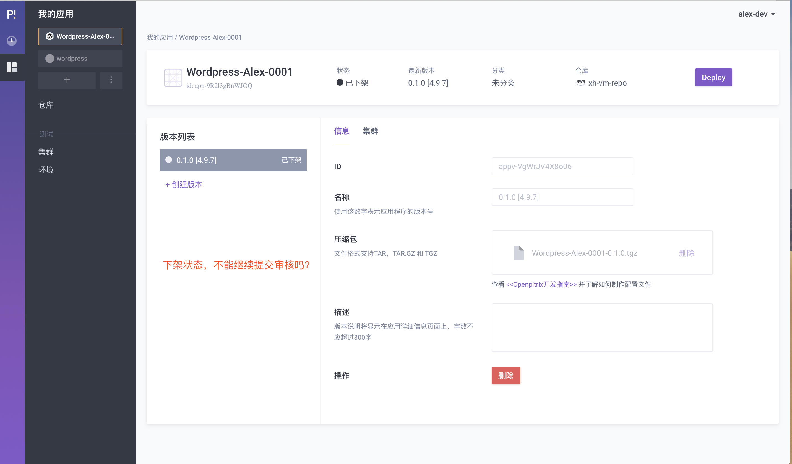Click the P! Openpitrix logo
792x464 pixels.
12,14
